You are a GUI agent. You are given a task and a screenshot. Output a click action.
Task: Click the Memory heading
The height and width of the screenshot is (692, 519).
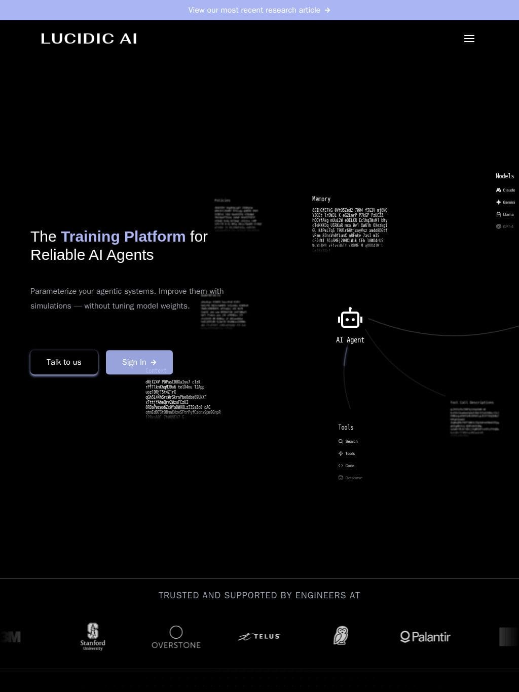(x=321, y=199)
